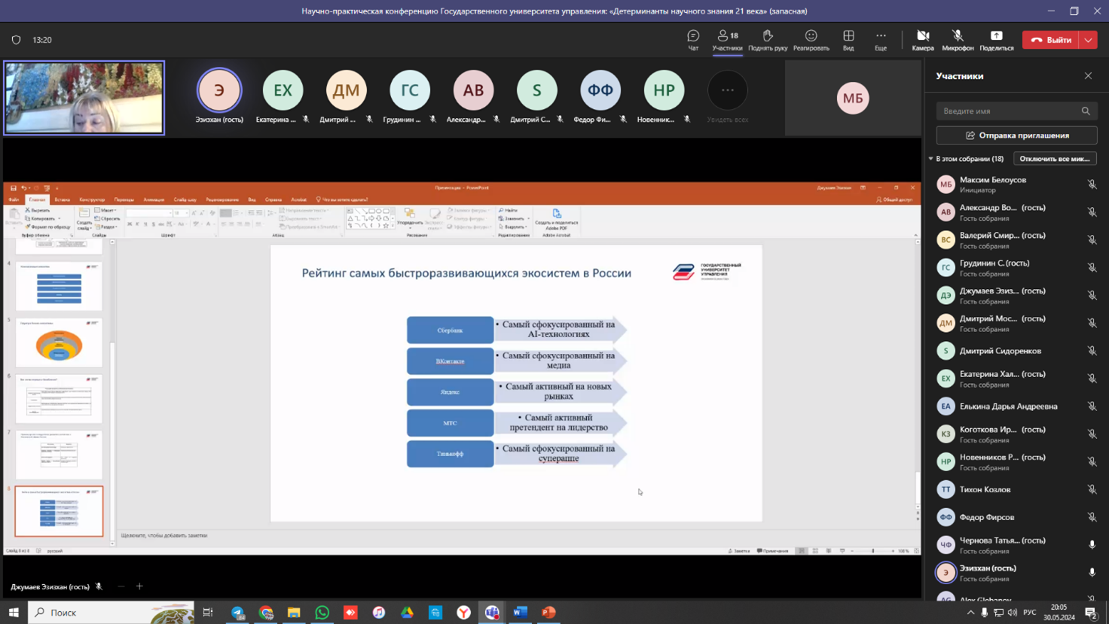Switch to the Переходы ribbon tab
This screenshot has width=1109, height=624.
[124, 199]
